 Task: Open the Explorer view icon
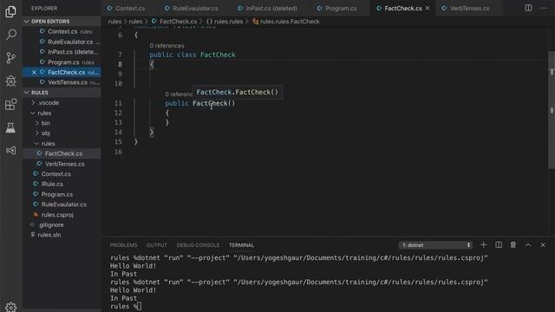10,11
